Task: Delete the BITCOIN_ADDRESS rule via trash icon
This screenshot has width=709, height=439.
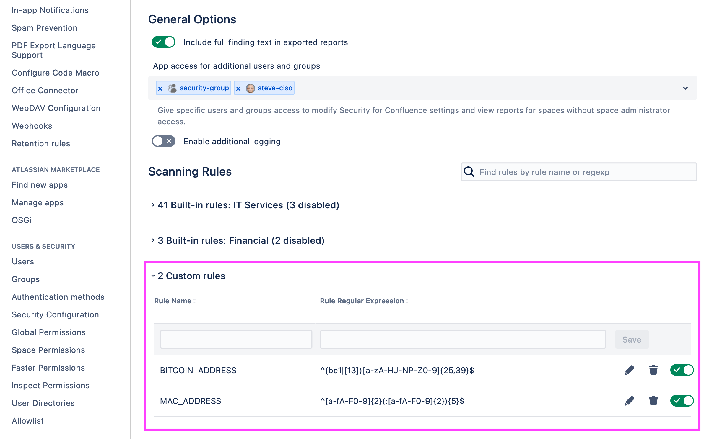Action: point(653,370)
